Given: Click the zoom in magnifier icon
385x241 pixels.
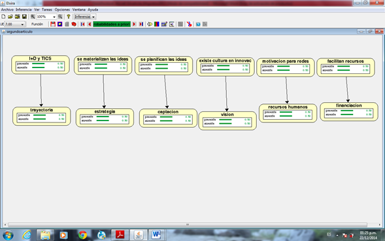Looking at the screenshot, I should coord(33,16).
